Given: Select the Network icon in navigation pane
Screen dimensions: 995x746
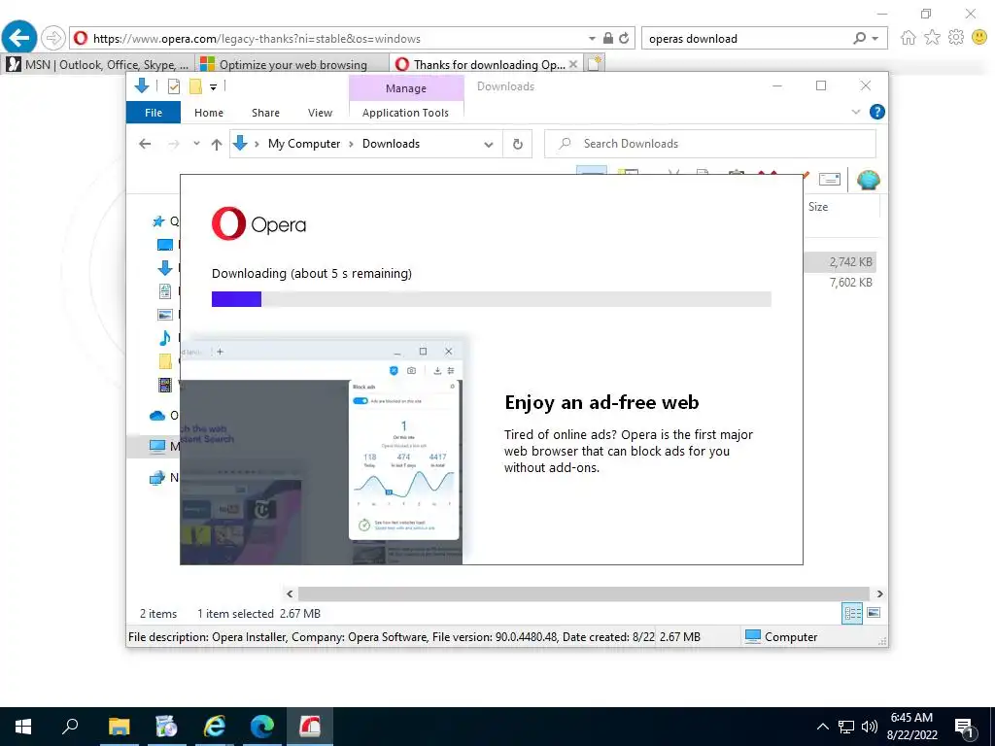Looking at the screenshot, I should click(x=156, y=478).
